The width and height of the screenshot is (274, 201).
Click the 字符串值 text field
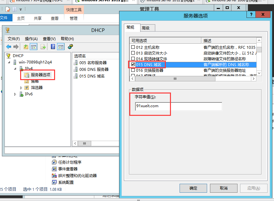tap(178, 106)
